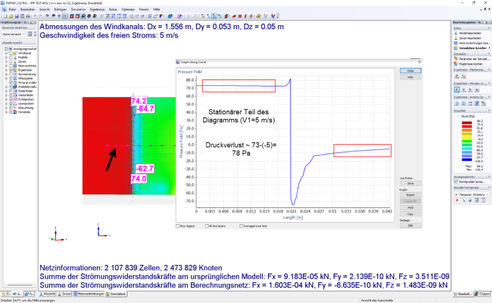Delete point probe with red X icon

click(x=457, y=200)
